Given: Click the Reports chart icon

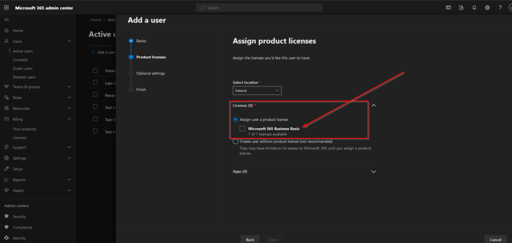Looking at the screenshot, I should click(x=6, y=180).
